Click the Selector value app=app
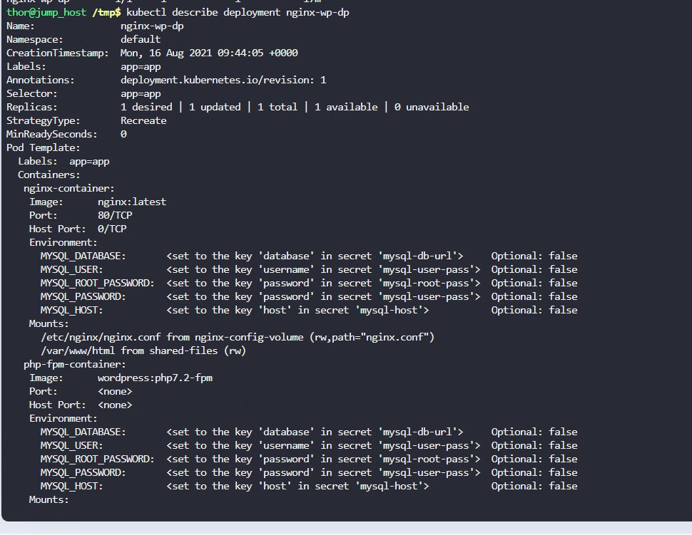Screen dimensions: 692x535 141,93
